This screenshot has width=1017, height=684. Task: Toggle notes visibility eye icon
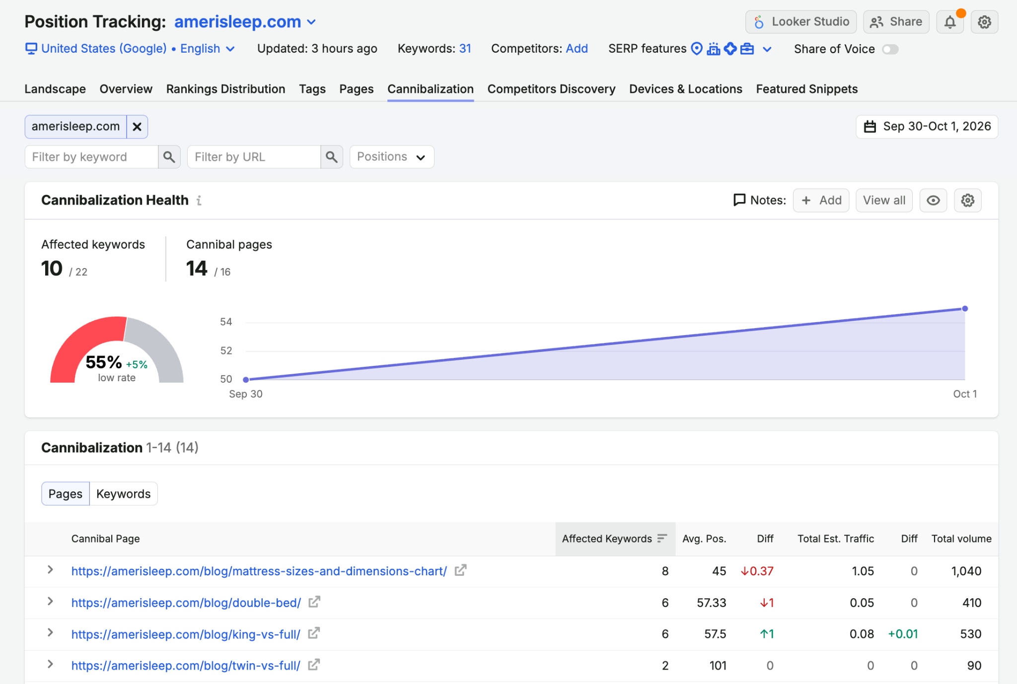pyautogui.click(x=933, y=201)
